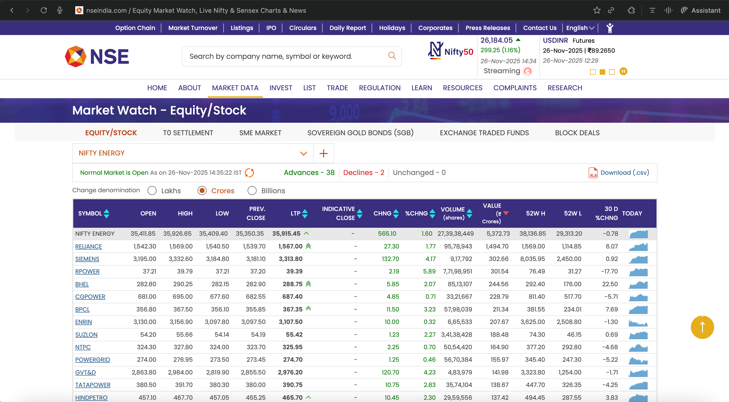Open the MARKET DATA menu
Screen dimensions: 729x402
click(235, 88)
